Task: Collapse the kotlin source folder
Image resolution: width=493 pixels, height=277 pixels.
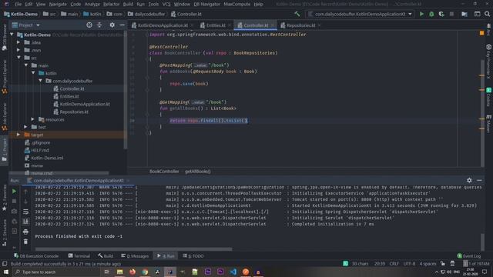Action: 33,73
